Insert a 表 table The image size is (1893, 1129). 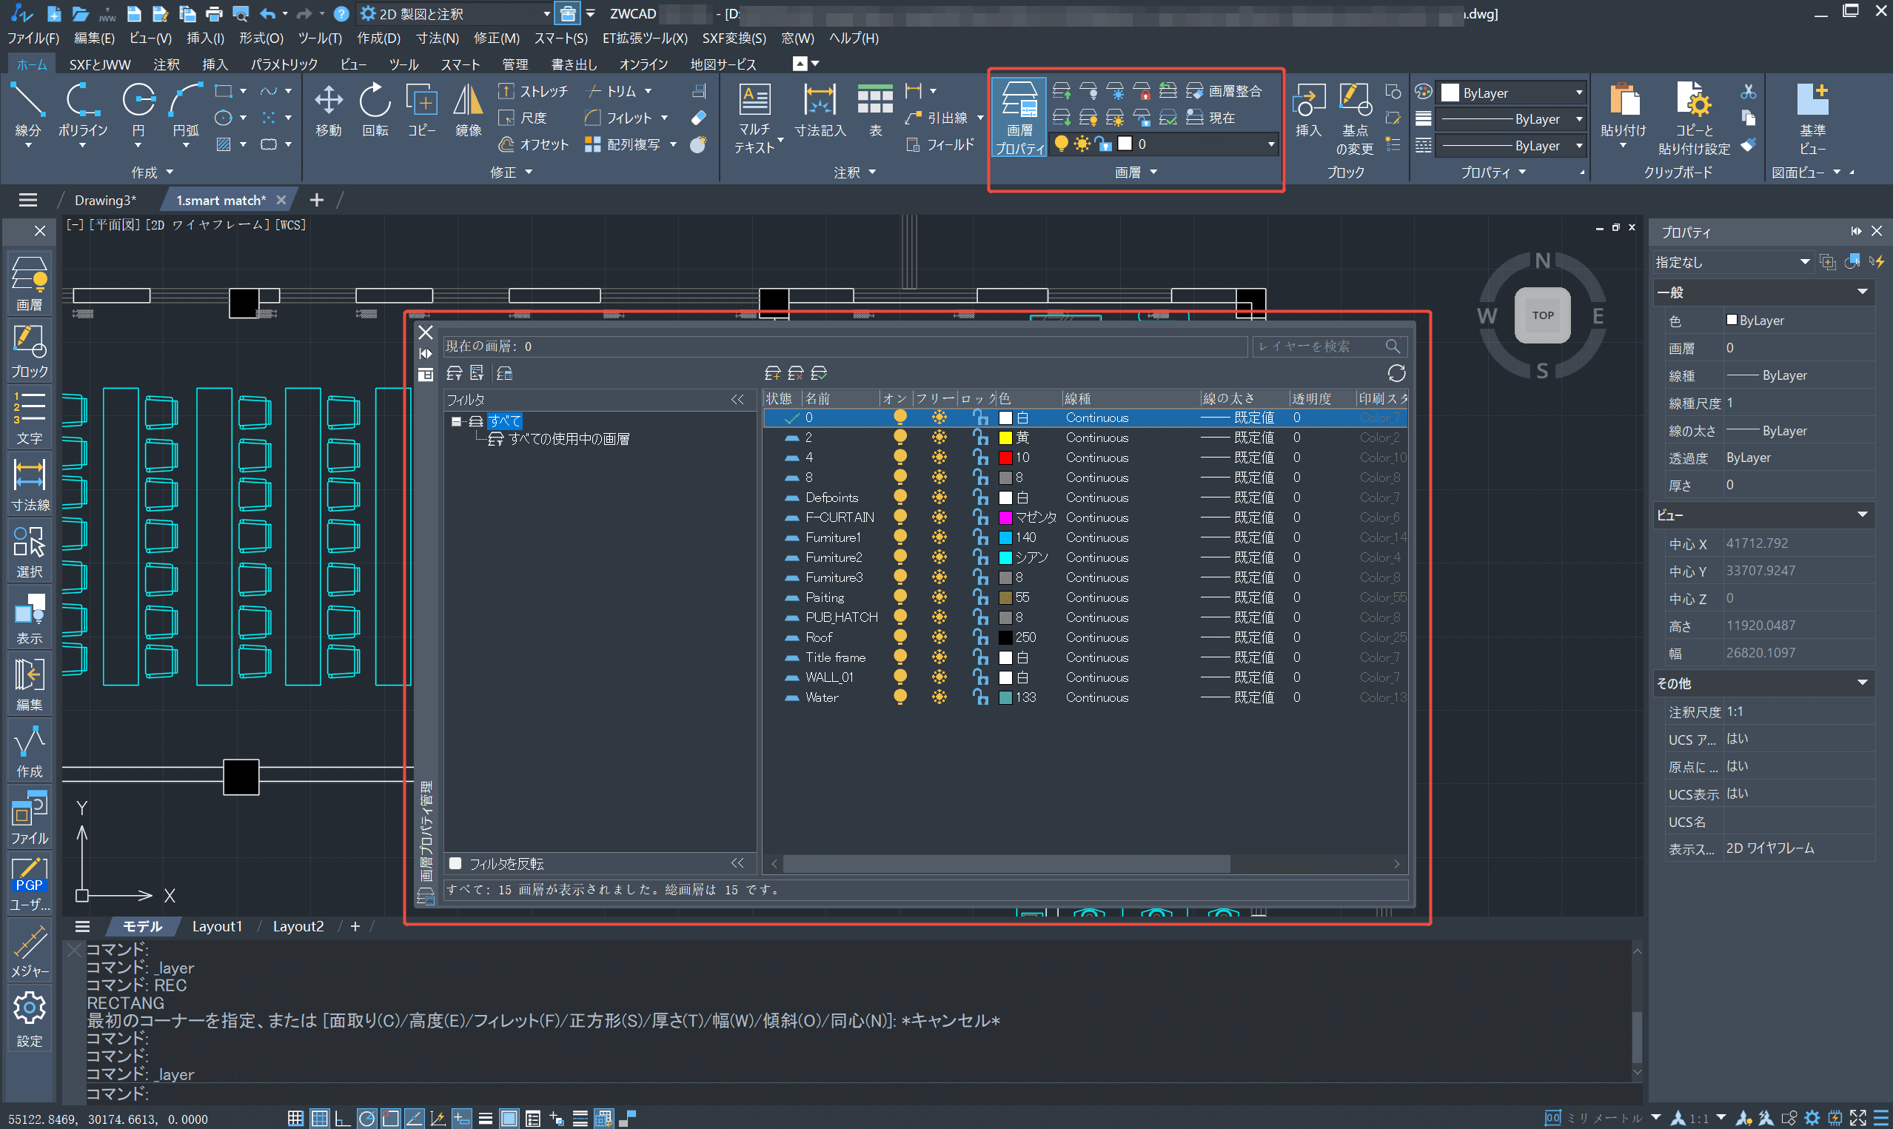point(875,110)
